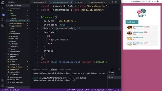Viewport: 162px width, 91px height.
Task: Open the Search view in activity bar
Action: click(3, 8)
